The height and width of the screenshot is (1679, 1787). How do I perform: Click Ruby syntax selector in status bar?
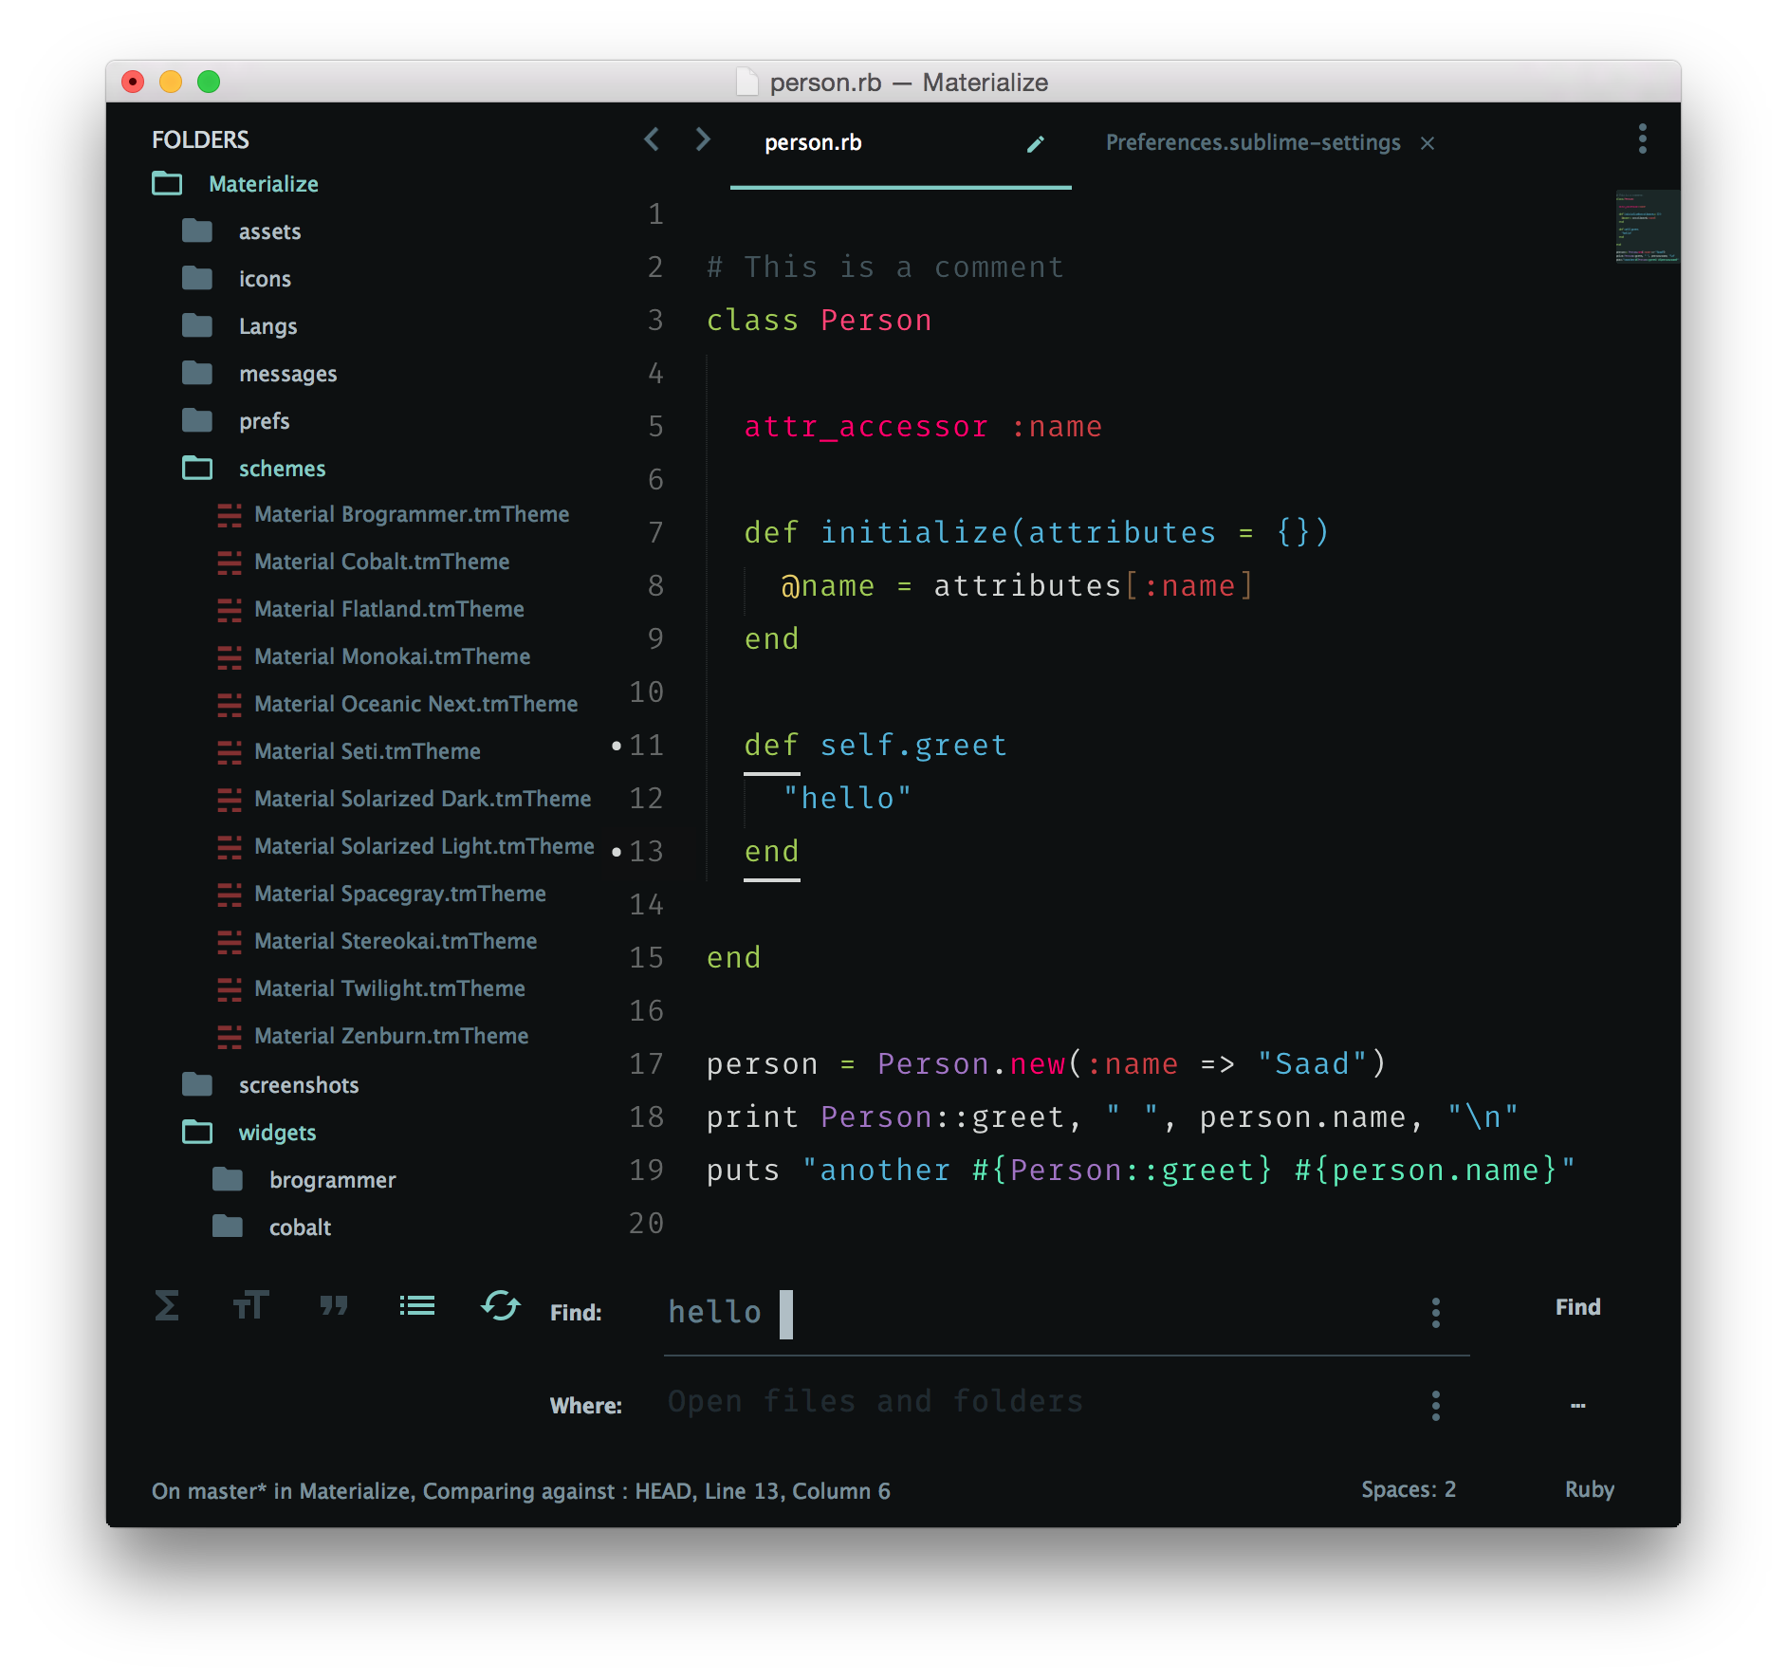1590,1489
